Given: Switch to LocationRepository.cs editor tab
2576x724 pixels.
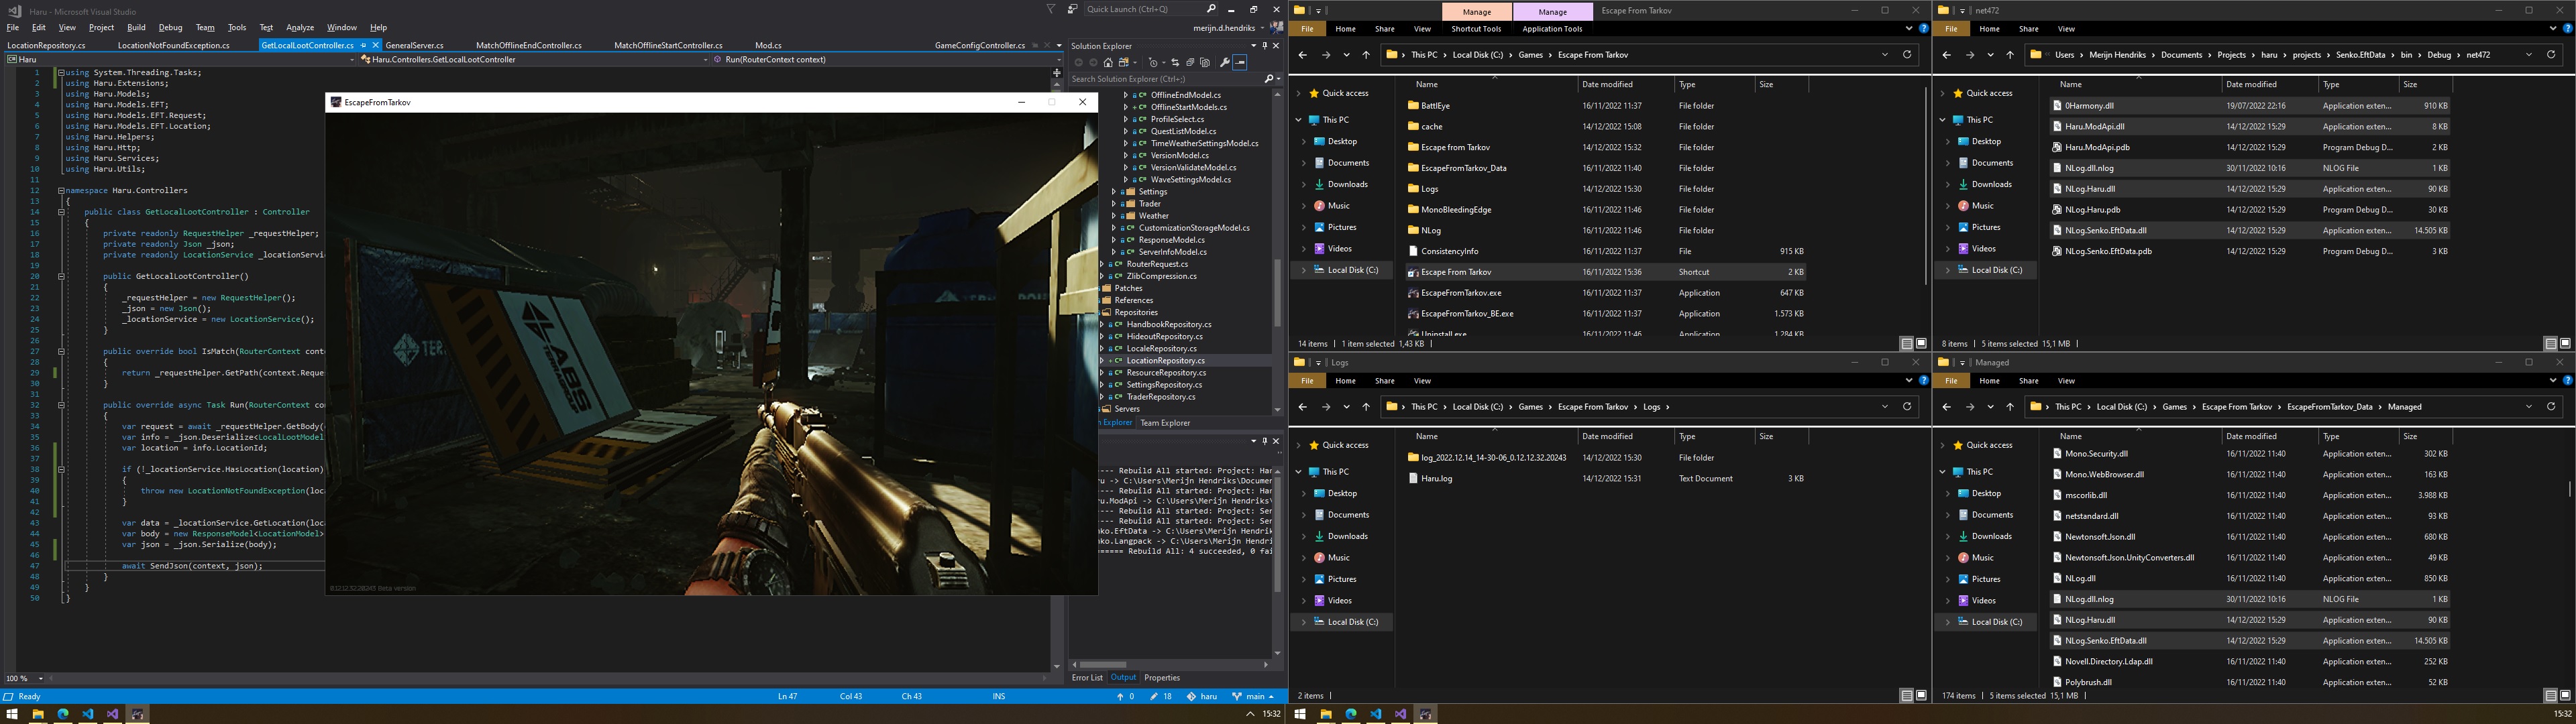Looking at the screenshot, I should [x=46, y=46].
